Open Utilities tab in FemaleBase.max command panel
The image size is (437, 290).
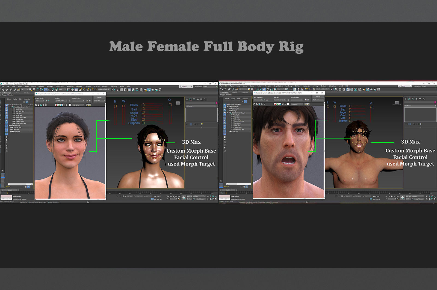[205, 99]
